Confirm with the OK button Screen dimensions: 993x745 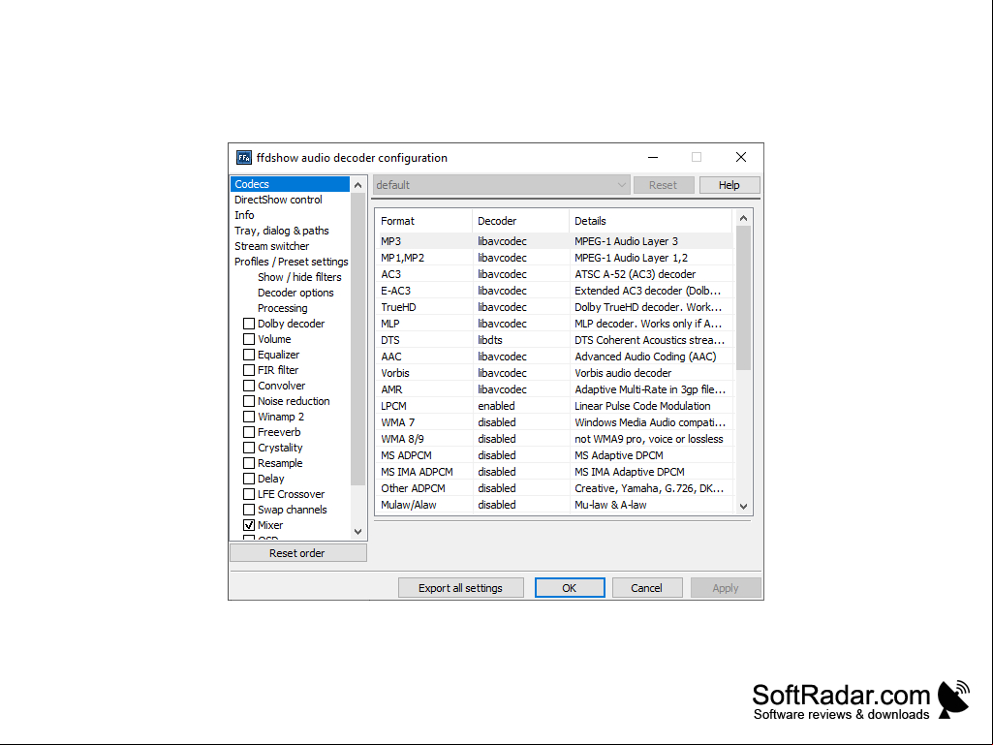tap(570, 588)
